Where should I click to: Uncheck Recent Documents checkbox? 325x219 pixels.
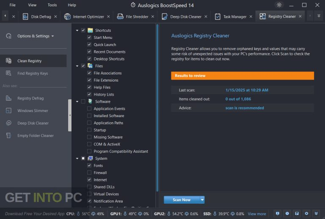tap(89, 52)
